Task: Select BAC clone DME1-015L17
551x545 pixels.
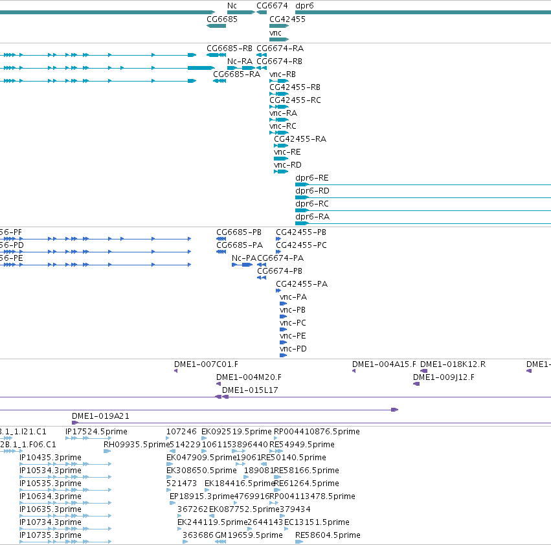Action: pos(250,390)
